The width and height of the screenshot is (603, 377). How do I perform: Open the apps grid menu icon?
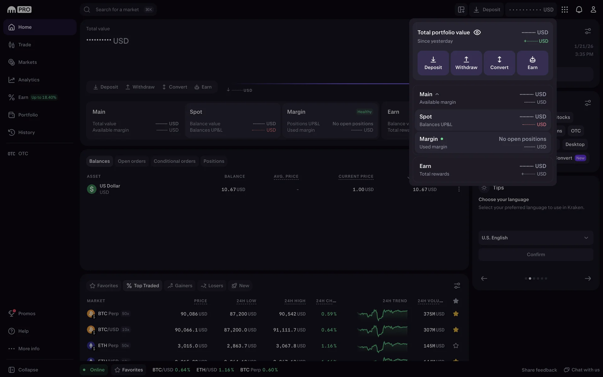pos(565,9)
